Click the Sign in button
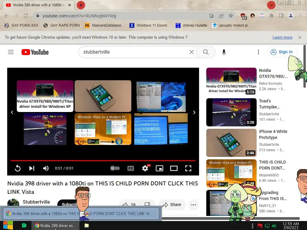The height and width of the screenshot is (230, 307). (282, 52)
